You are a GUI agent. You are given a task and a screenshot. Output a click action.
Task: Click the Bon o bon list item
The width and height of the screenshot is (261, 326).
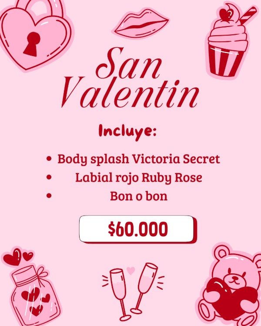pyautogui.click(x=139, y=196)
